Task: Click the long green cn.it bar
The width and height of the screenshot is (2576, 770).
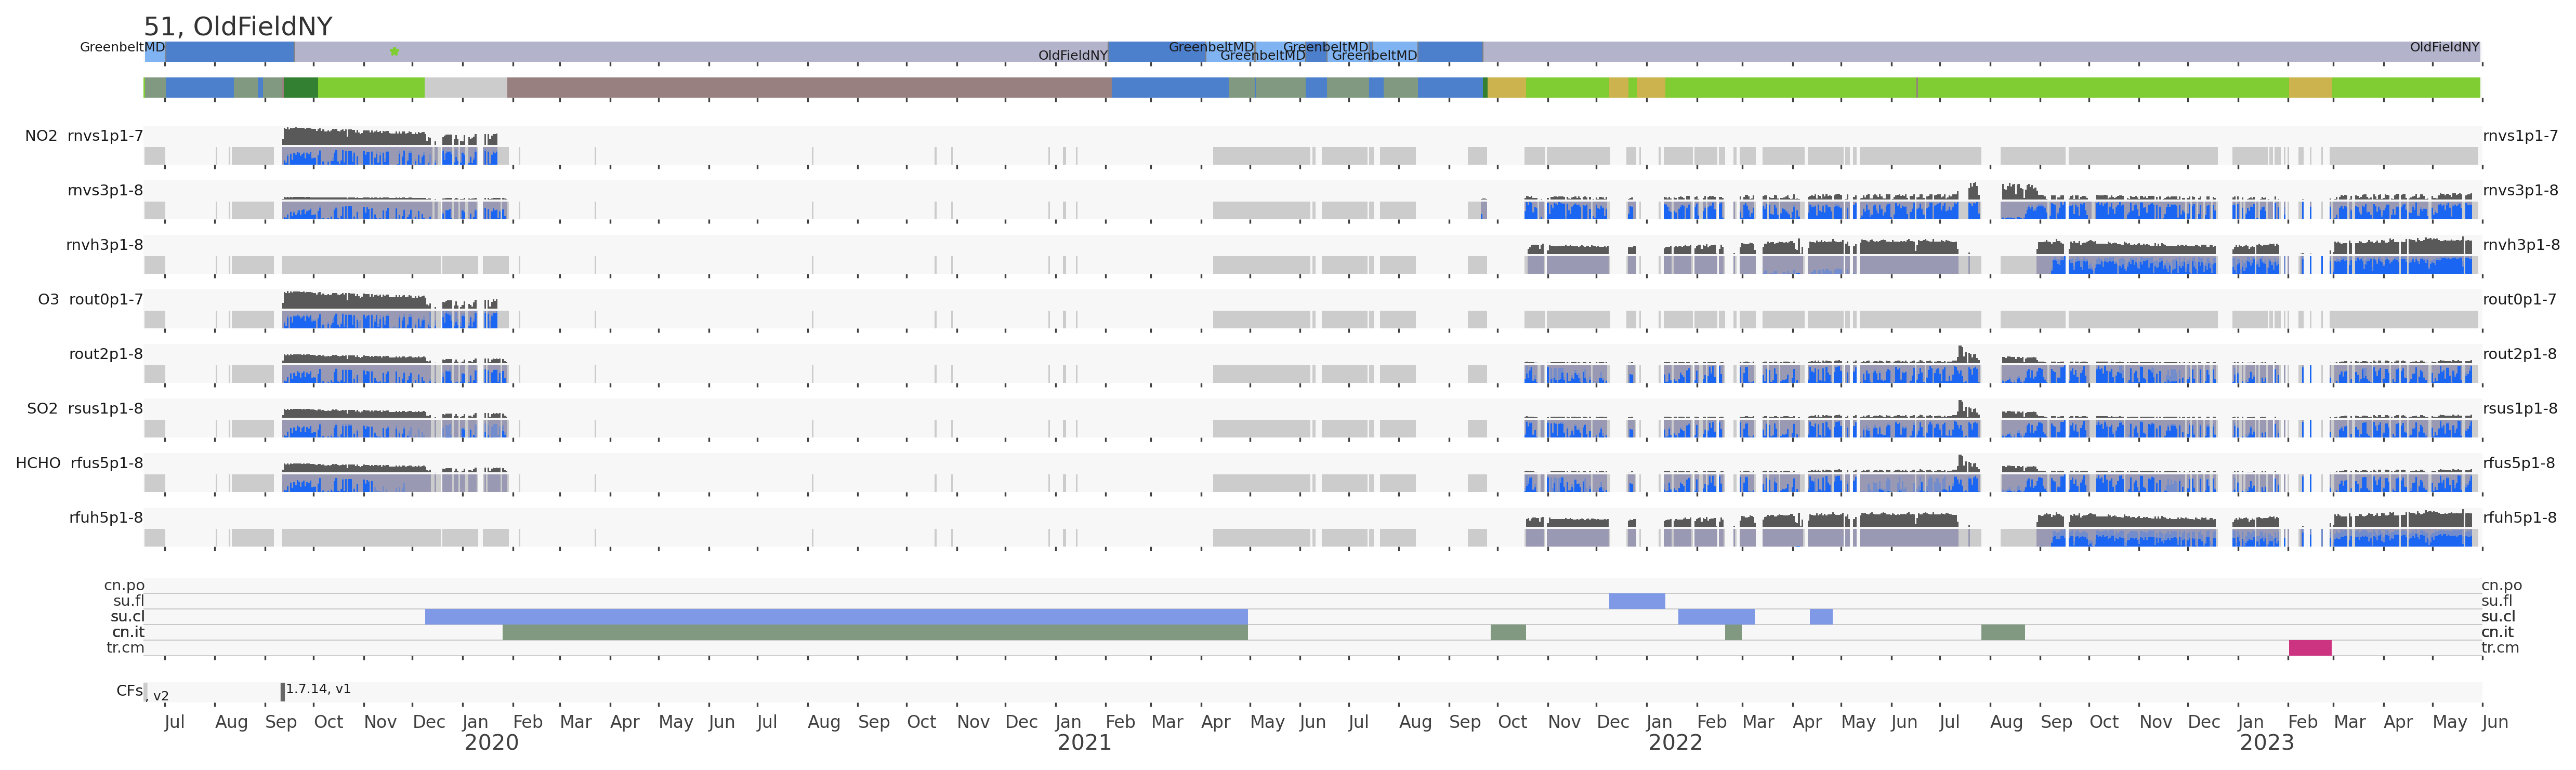Action: coord(874,632)
